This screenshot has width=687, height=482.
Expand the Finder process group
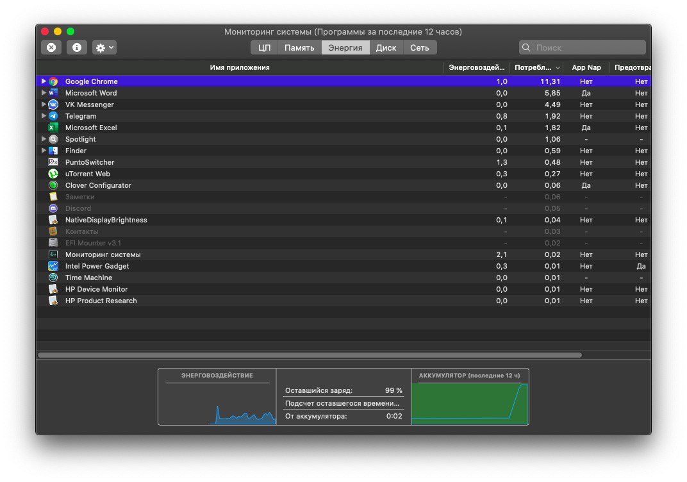pyautogui.click(x=44, y=150)
